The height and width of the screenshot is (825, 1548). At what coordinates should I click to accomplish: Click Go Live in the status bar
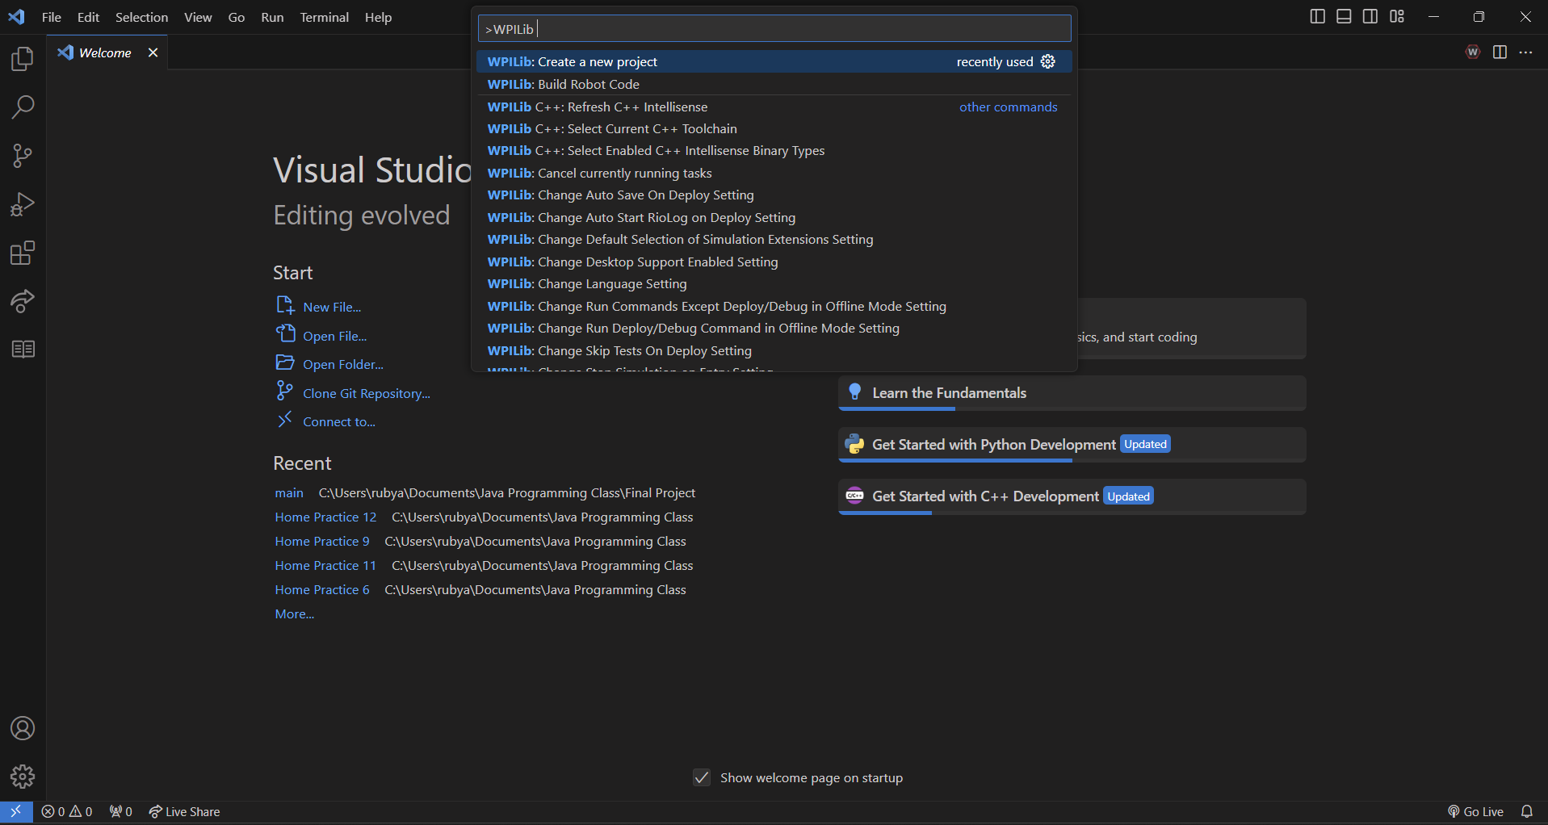tap(1475, 811)
